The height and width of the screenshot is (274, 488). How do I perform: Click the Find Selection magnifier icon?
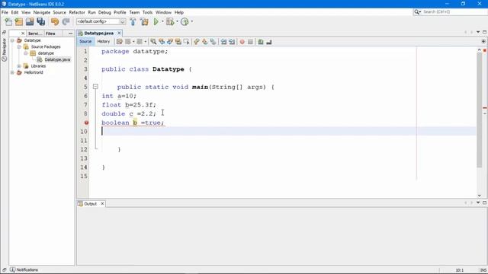[153, 42]
